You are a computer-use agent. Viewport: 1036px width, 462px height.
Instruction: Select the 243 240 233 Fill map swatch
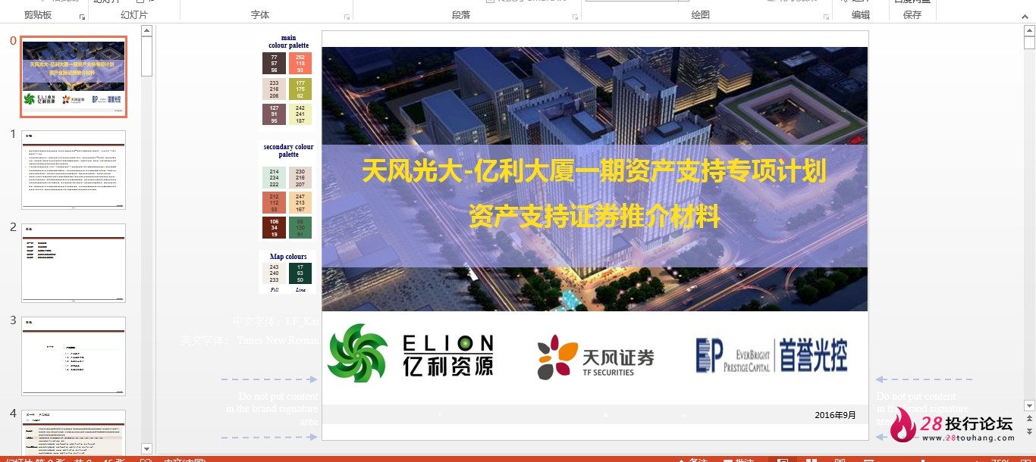pyautogui.click(x=274, y=273)
